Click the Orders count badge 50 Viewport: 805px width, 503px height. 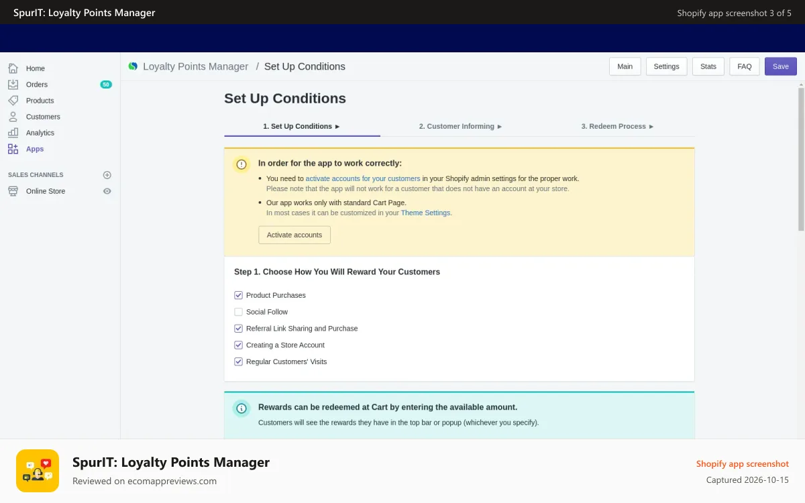tap(106, 85)
